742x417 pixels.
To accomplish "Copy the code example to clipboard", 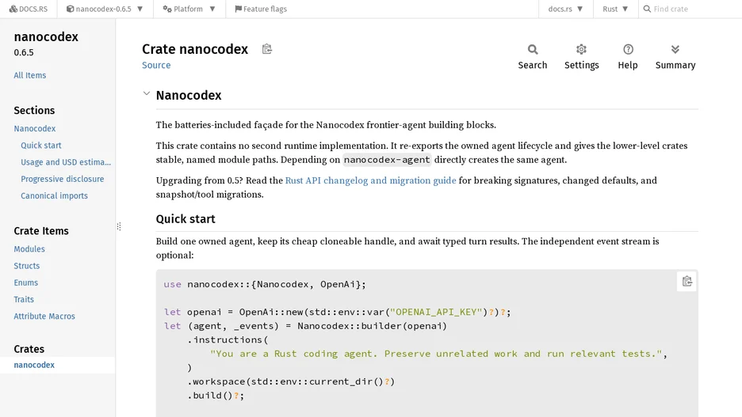I will (x=687, y=282).
